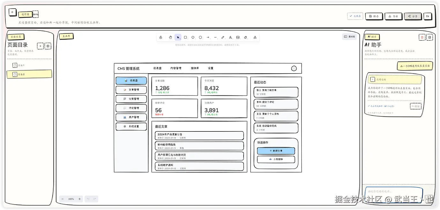The image size is (440, 210).
Task: Click the back arrow button
Action: (12, 12)
